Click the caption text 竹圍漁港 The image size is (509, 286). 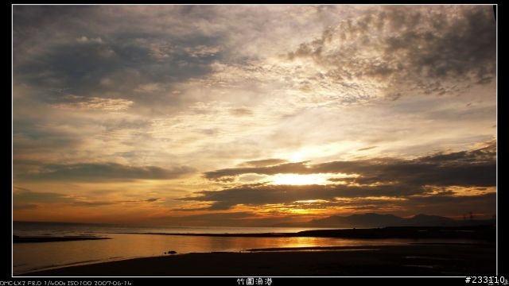click(x=254, y=281)
